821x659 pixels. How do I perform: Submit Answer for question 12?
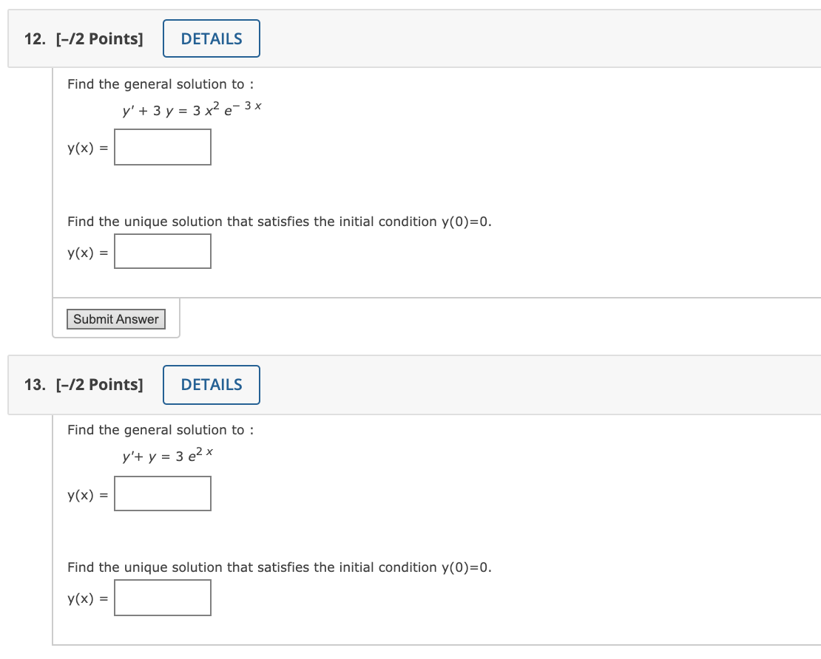[115, 319]
